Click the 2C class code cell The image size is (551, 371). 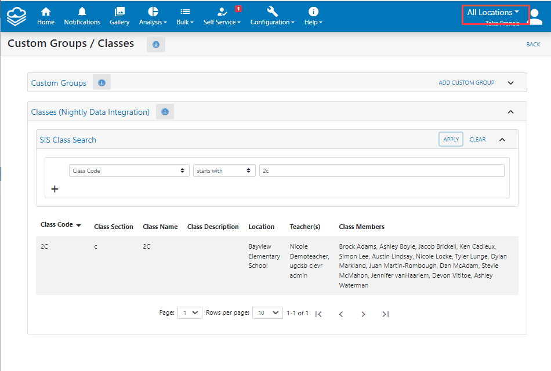click(x=44, y=246)
